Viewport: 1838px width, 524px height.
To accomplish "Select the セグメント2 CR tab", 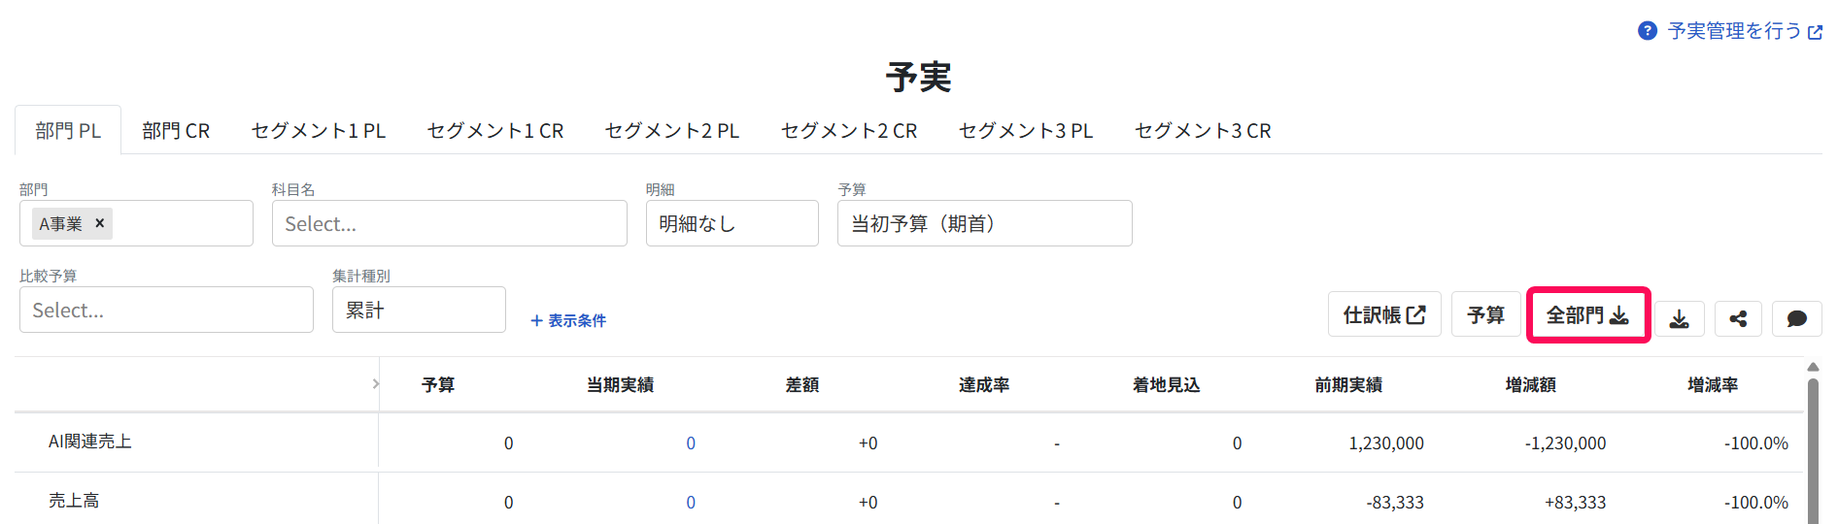I will (849, 130).
